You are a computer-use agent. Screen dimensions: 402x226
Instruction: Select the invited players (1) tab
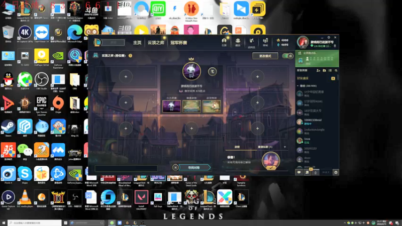pos(265,147)
